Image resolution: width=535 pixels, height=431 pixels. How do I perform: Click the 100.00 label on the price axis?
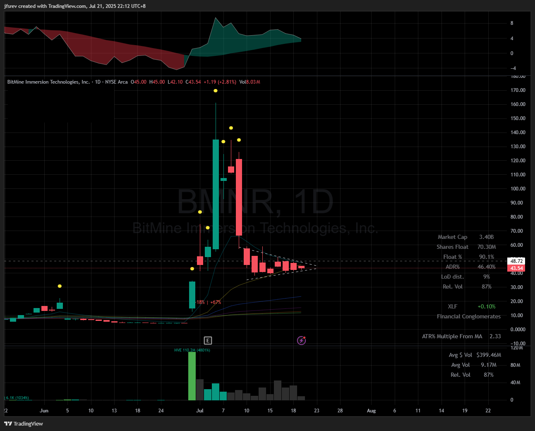pyautogui.click(x=518, y=189)
